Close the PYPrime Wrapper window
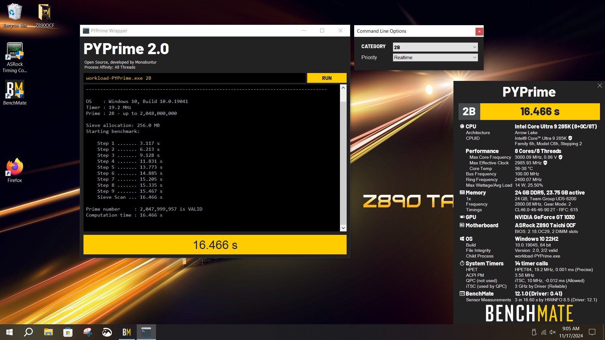The height and width of the screenshot is (340, 605). (341, 31)
